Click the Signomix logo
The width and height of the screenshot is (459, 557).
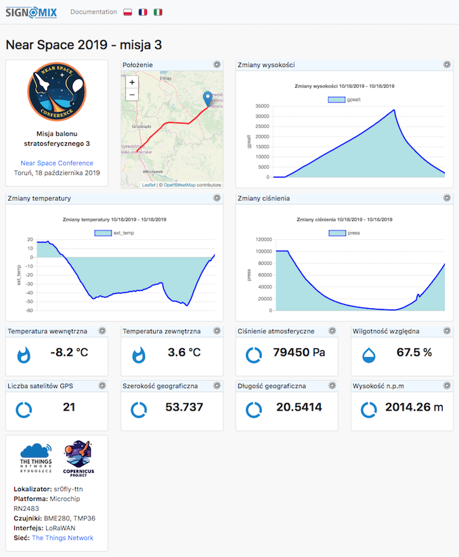tap(31, 12)
